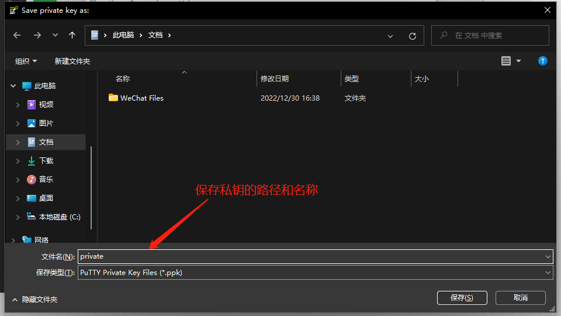Click 新建文件夹 in the toolbar

(x=72, y=61)
